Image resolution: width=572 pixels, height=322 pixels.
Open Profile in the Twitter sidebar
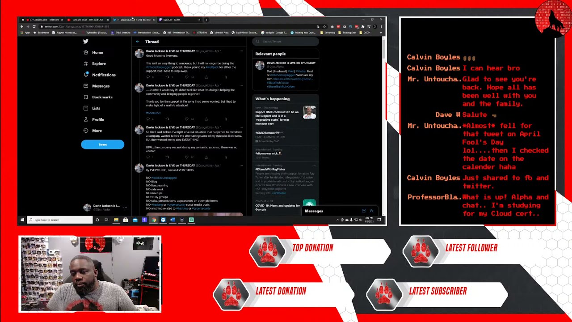click(93, 119)
